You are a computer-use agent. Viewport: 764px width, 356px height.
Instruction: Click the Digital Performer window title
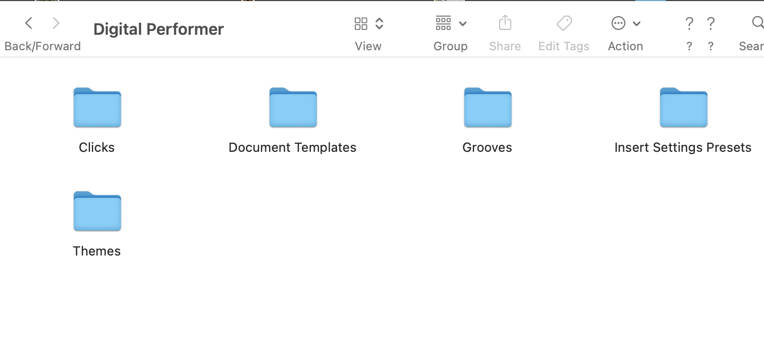(158, 29)
